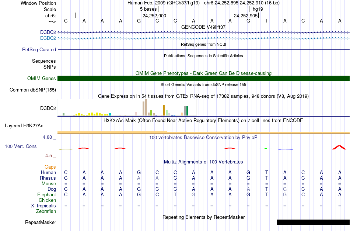Select the Gaps row label
The width and height of the screenshot is (350, 231).
pos(50,167)
